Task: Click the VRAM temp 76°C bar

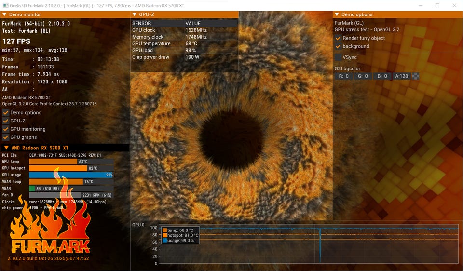Action: (71, 182)
